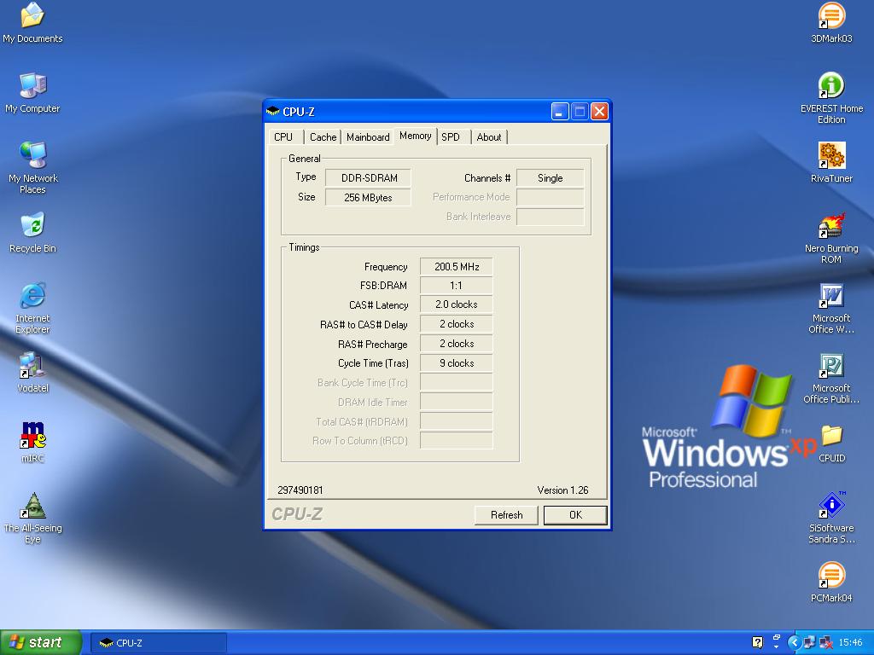Image resolution: width=874 pixels, height=655 pixels.
Task: Switch to the CPU tab
Action: (283, 137)
